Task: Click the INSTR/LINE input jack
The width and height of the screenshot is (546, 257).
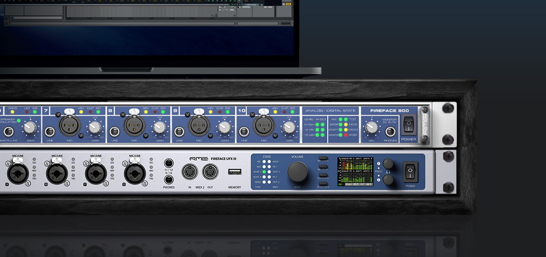Action: tap(8, 132)
